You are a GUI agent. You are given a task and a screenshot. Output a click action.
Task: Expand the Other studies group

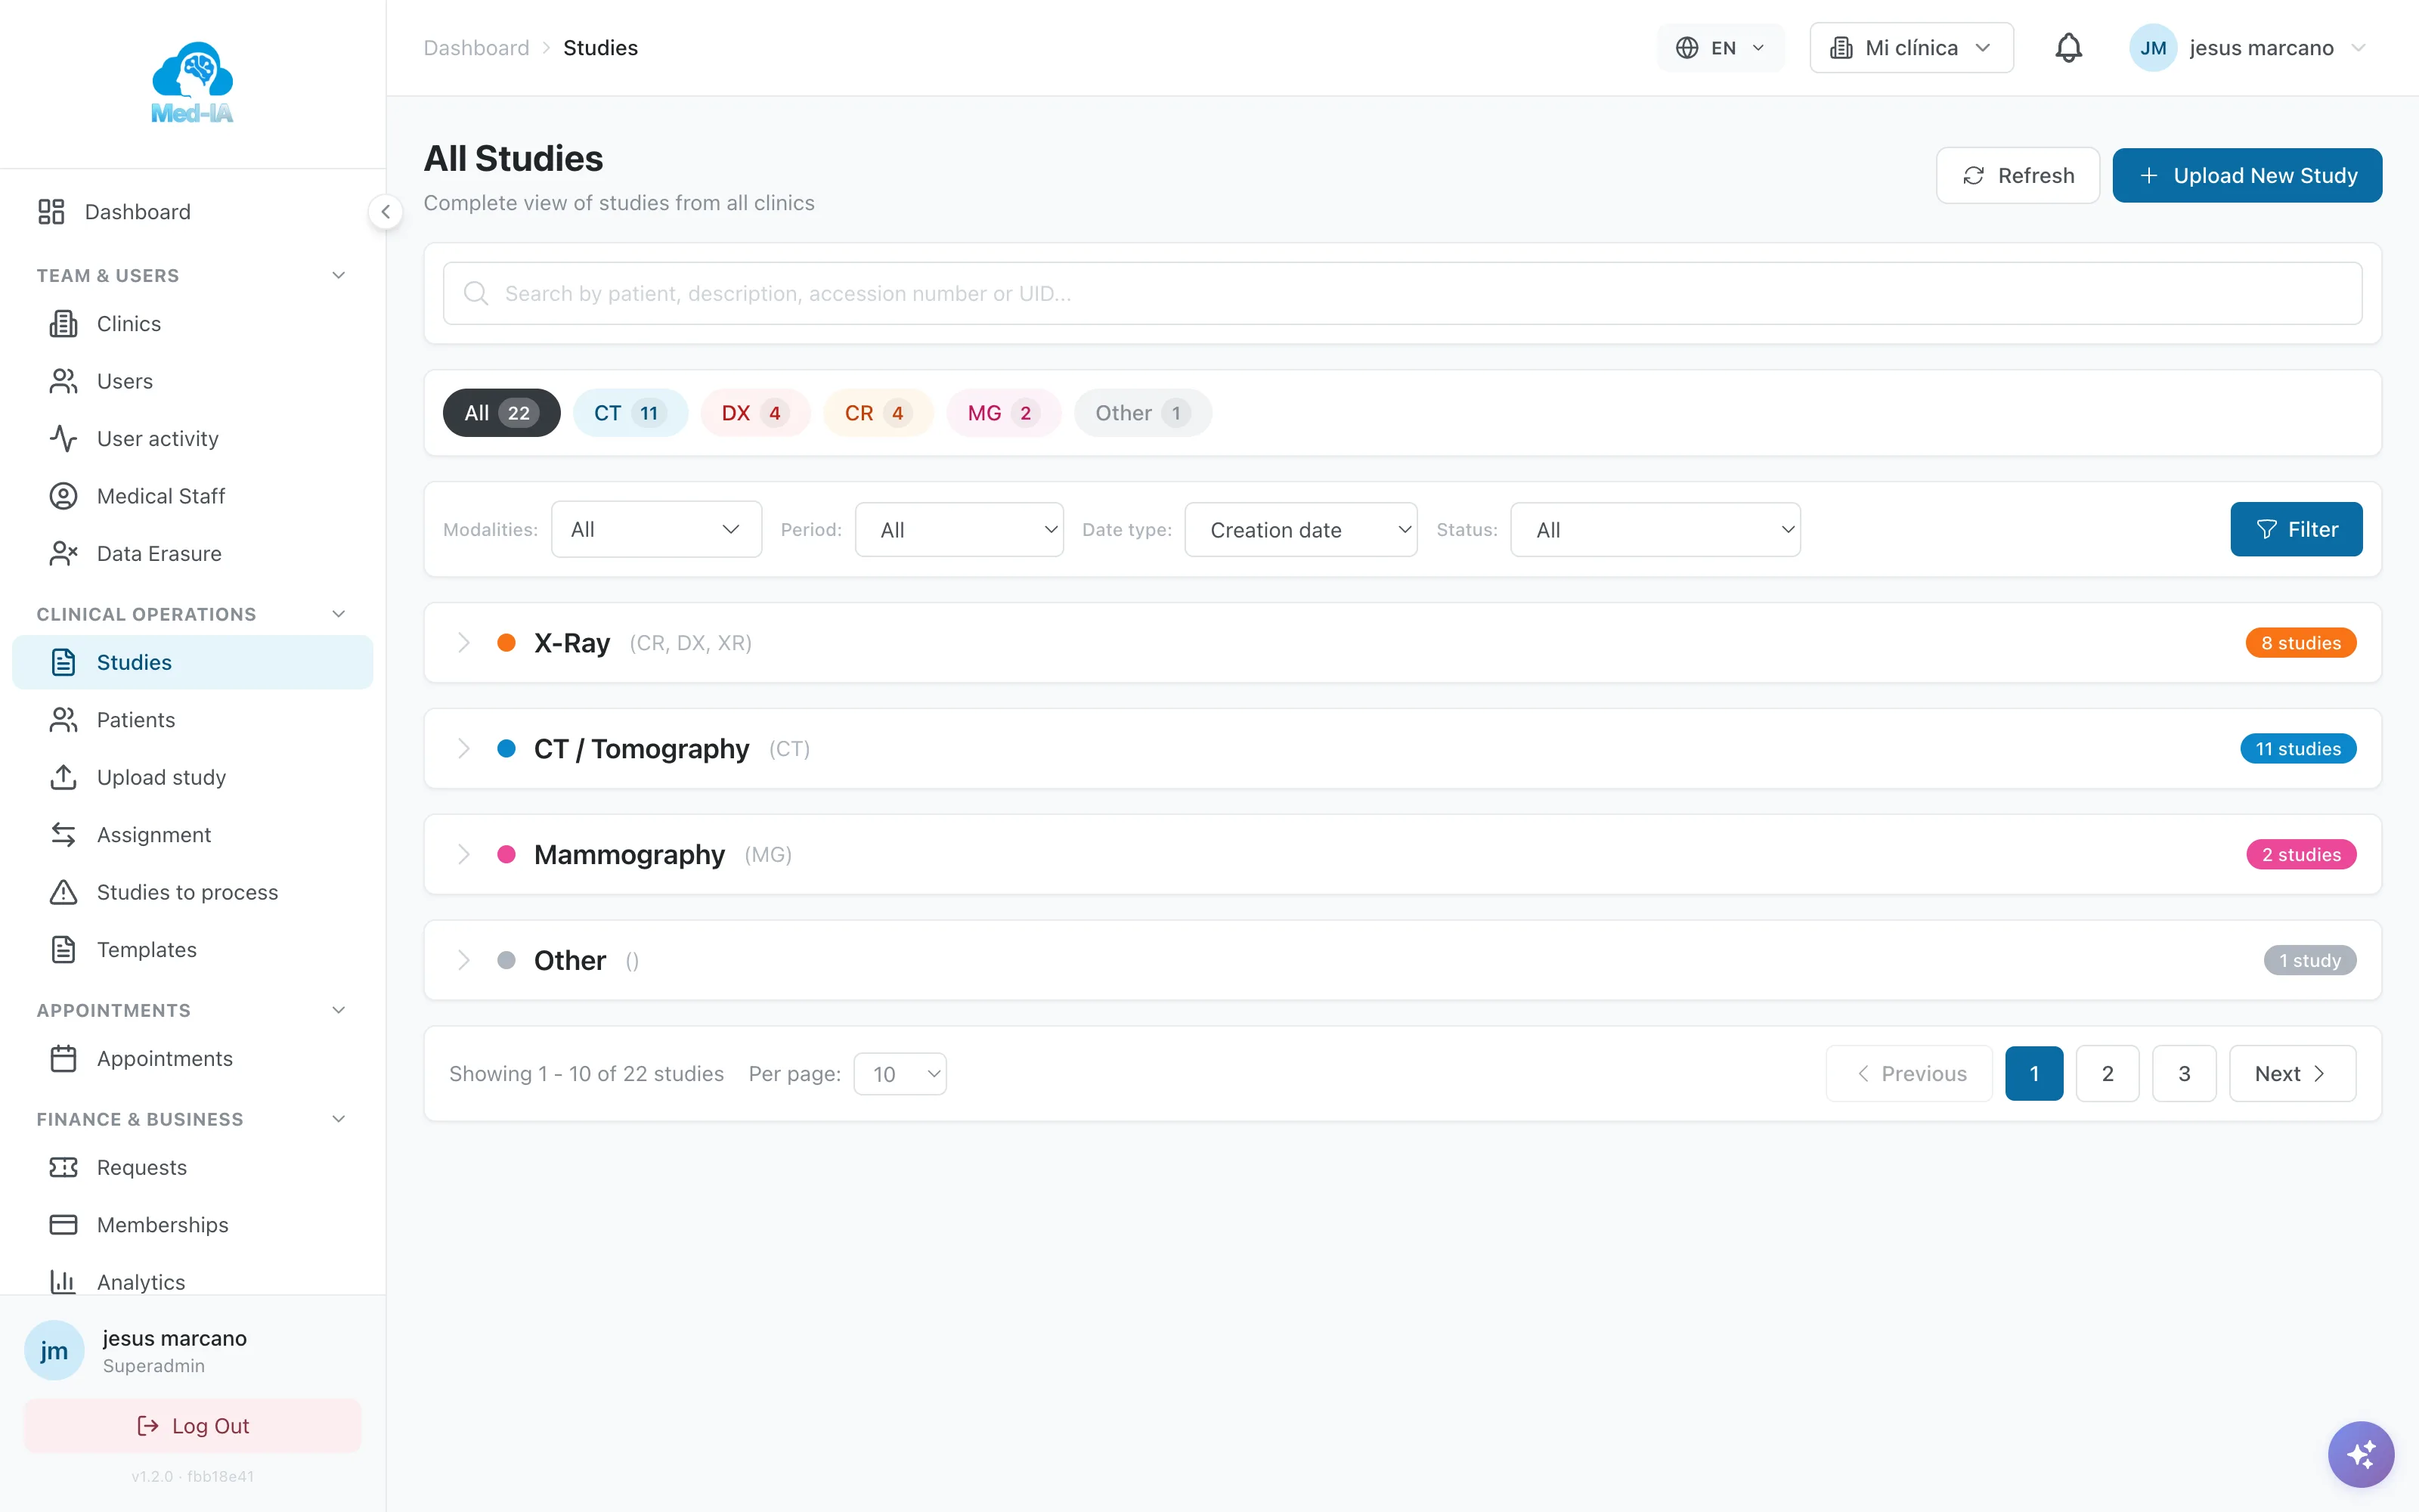tap(1402, 961)
